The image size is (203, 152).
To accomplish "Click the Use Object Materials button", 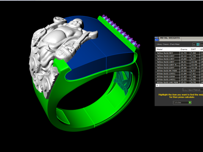I will pyautogui.click(x=193, y=90).
